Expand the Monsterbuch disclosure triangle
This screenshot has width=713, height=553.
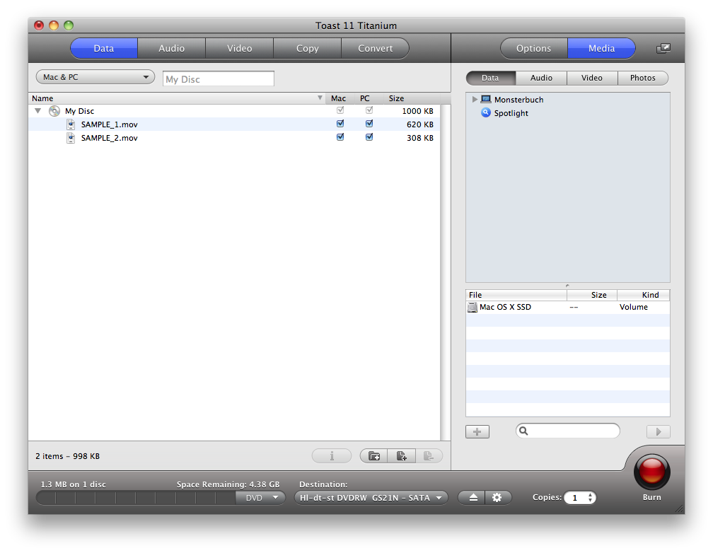(474, 99)
